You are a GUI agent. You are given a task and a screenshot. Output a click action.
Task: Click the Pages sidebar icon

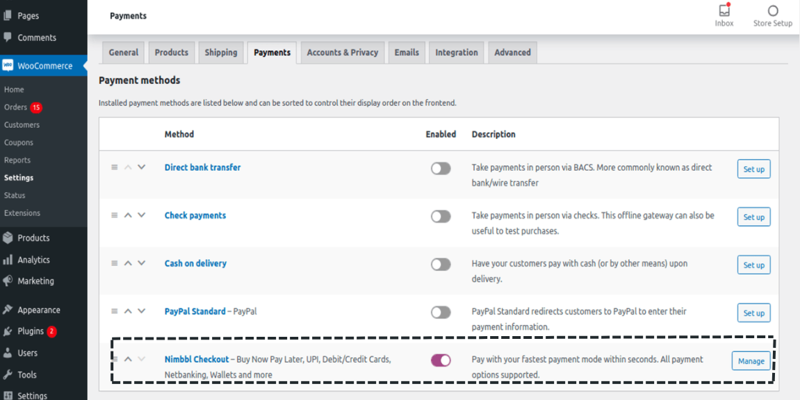click(7, 16)
